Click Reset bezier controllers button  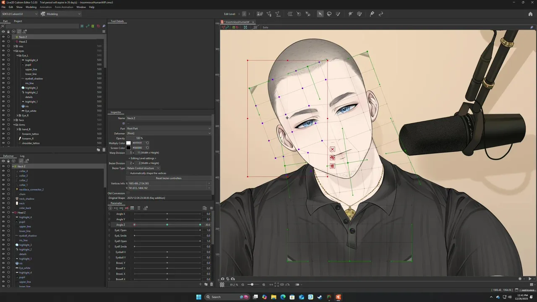[169, 178]
